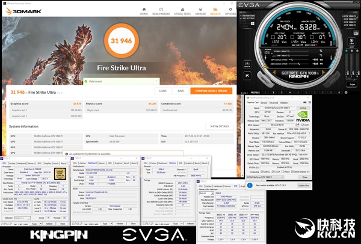
Task: Click the BIOS export share icon in GPU-Z
Action: click(x=297, y=125)
